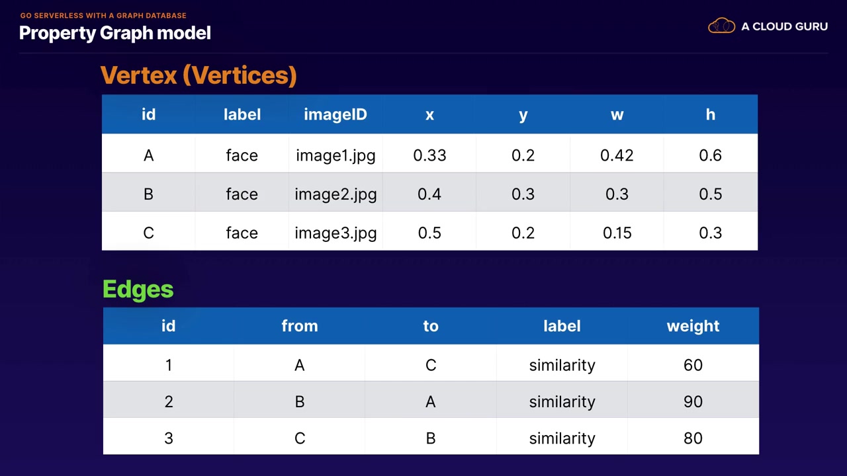Click the 0.15 w value cell

click(617, 233)
